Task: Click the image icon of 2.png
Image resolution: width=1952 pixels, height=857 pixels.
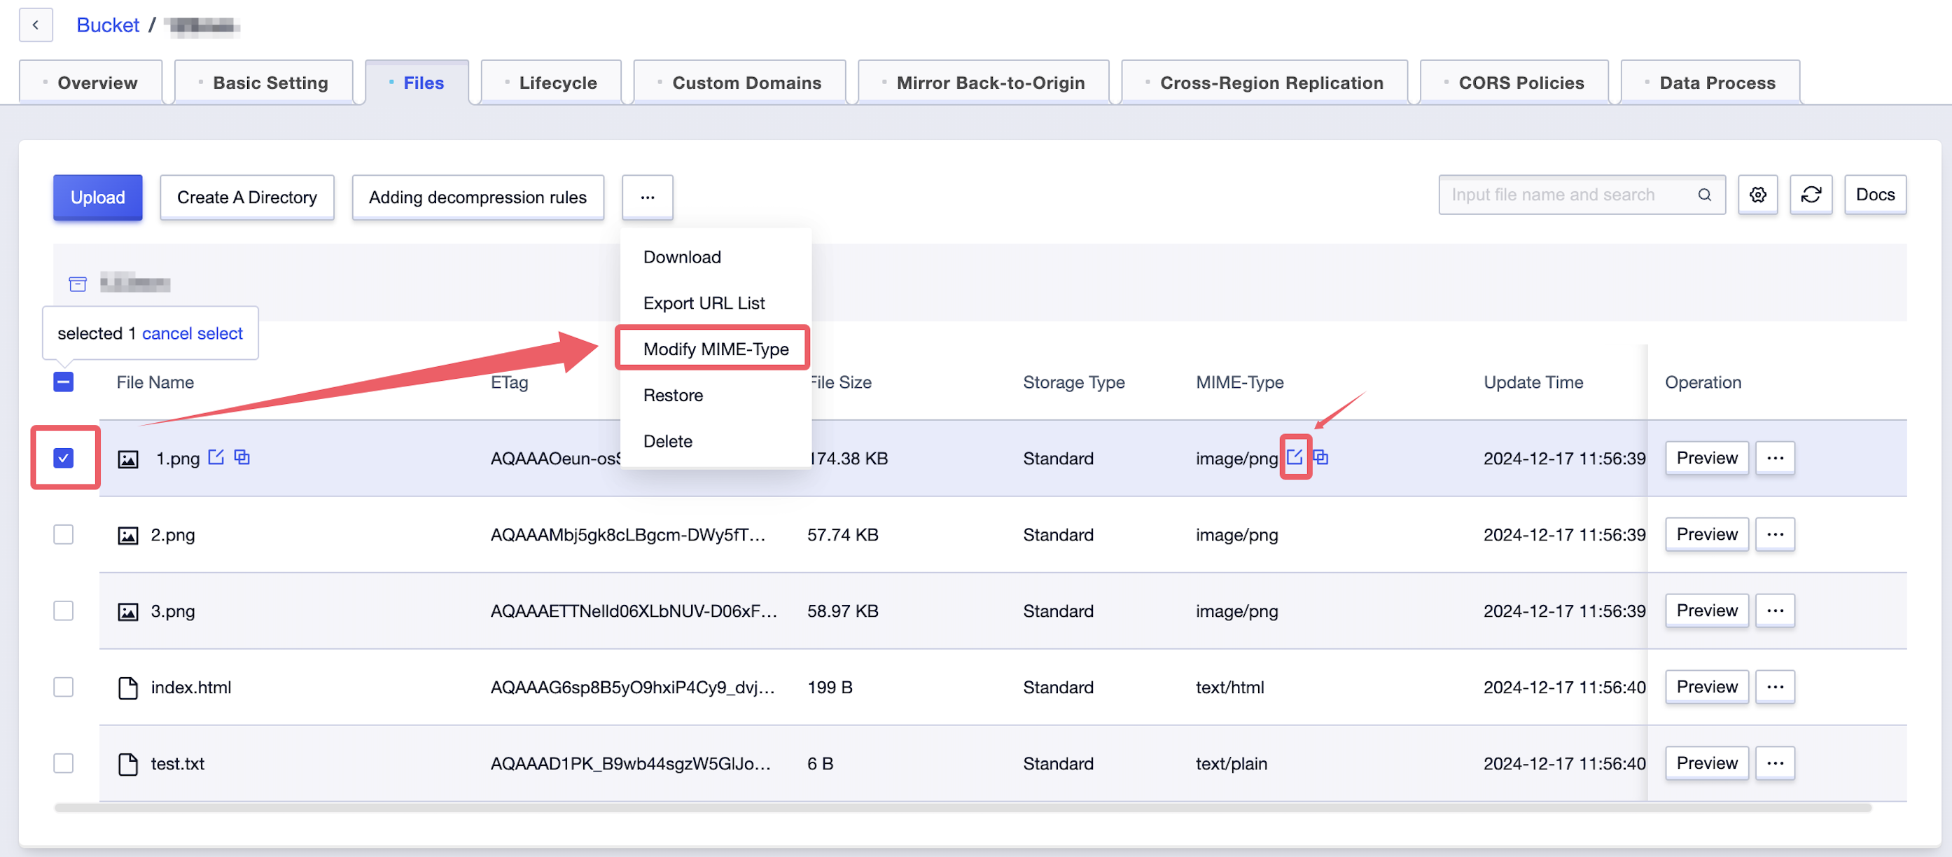Action: click(128, 536)
